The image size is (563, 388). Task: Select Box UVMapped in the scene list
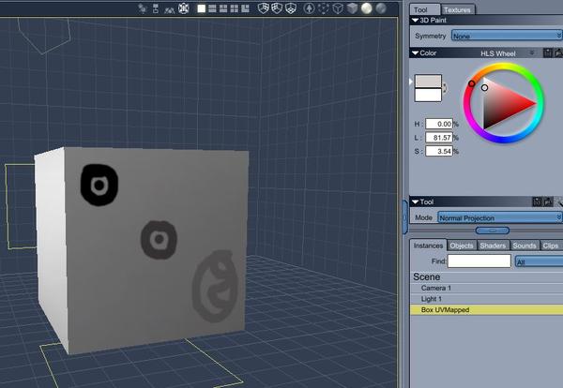[x=486, y=310]
